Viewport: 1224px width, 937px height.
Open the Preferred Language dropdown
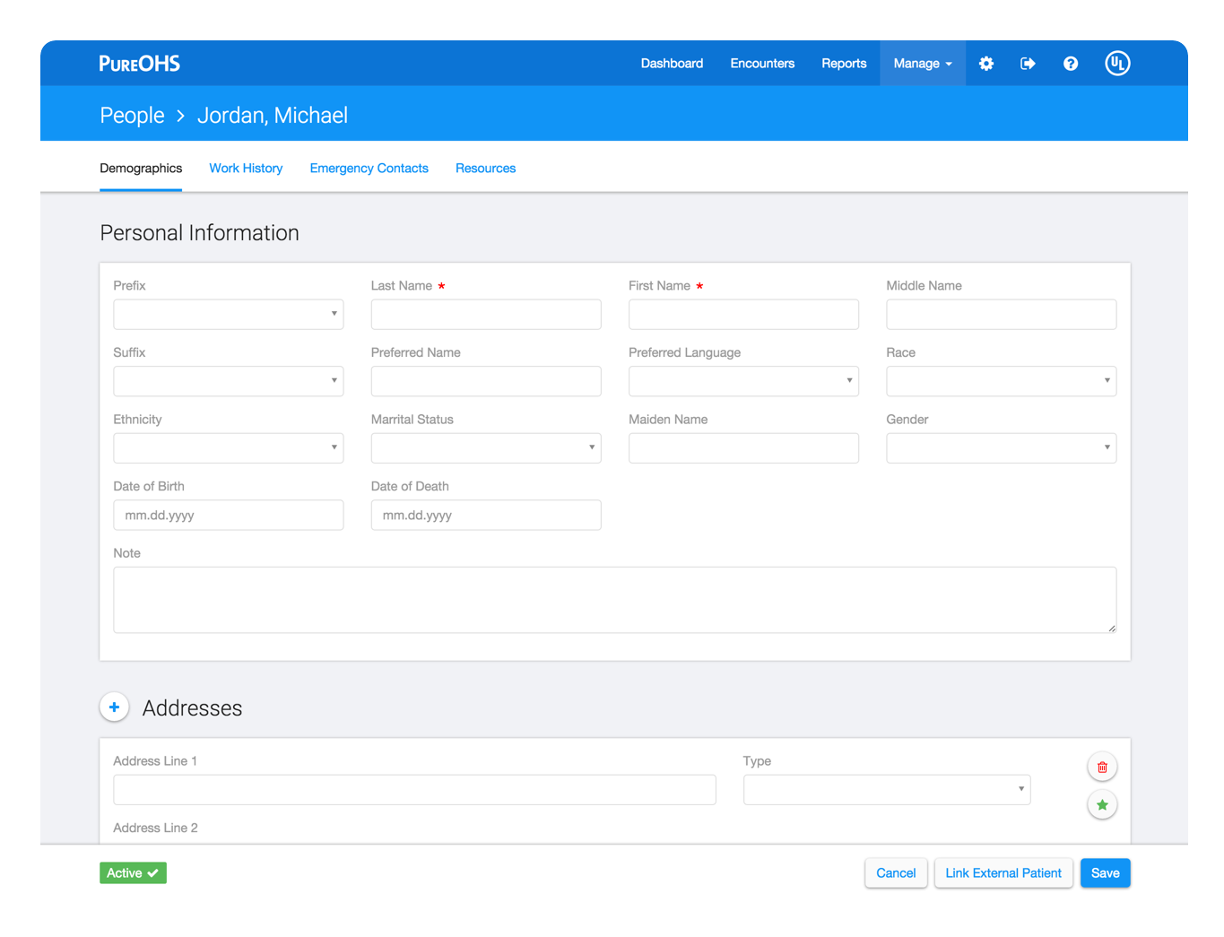[x=743, y=381]
